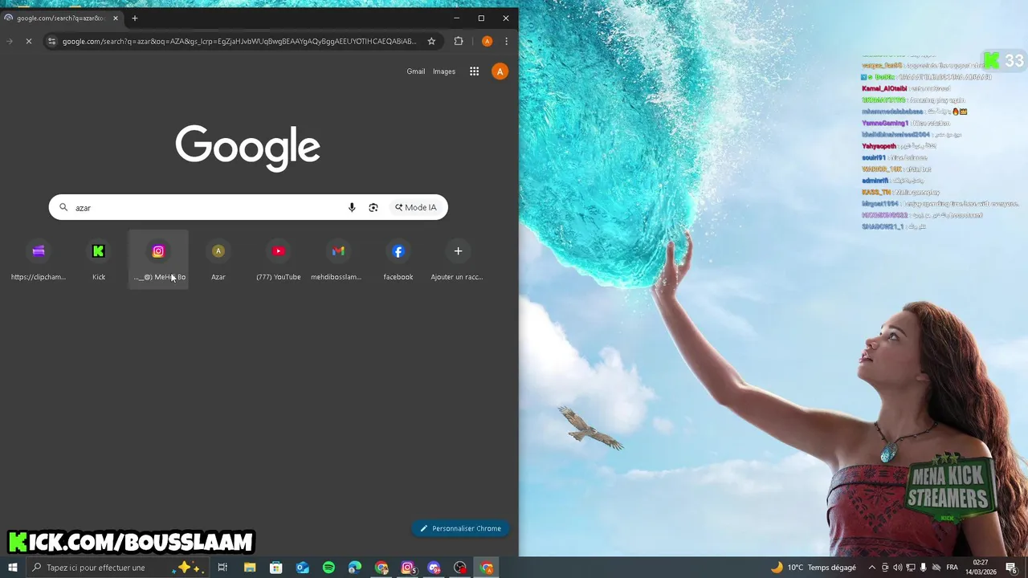Open the notification center
Image resolution: width=1028 pixels, height=578 pixels.
point(1012,568)
